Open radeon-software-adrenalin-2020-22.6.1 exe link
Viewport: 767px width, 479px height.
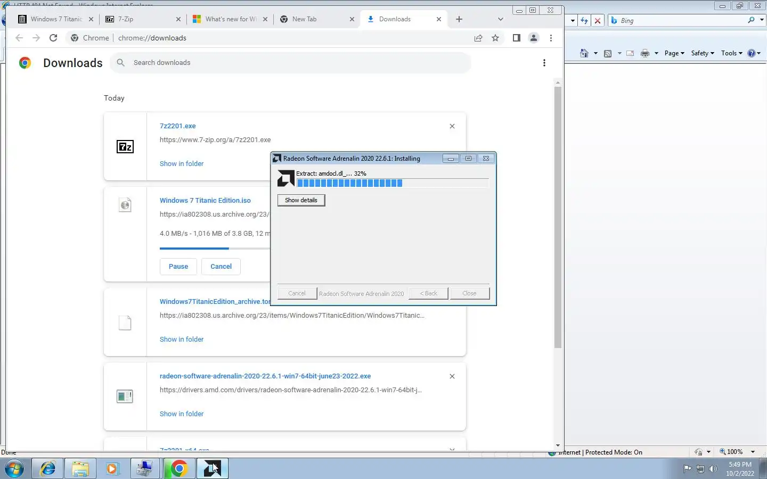265,376
